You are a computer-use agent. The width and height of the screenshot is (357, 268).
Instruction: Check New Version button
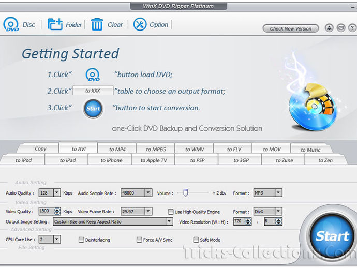click(291, 28)
